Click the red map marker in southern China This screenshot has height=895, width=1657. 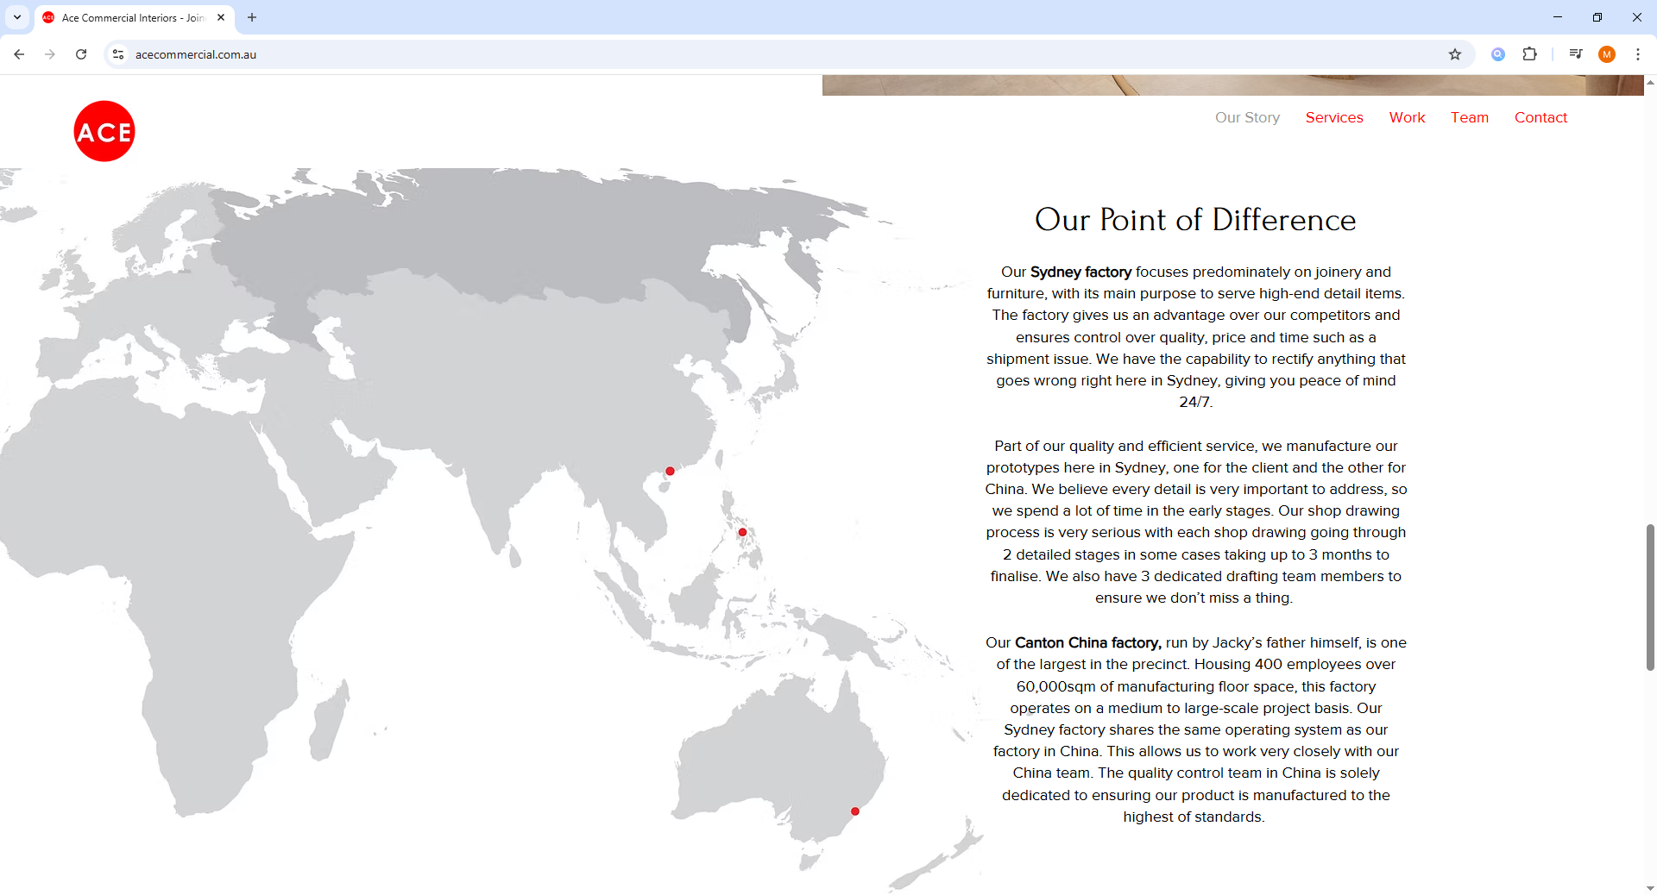point(670,471)
